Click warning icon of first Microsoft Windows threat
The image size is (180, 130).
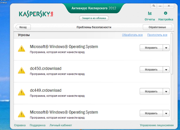22,49
